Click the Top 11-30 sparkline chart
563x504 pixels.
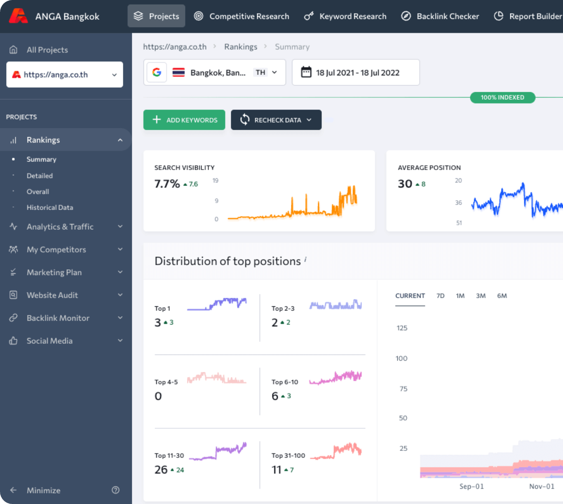click(x=218, y=451)
